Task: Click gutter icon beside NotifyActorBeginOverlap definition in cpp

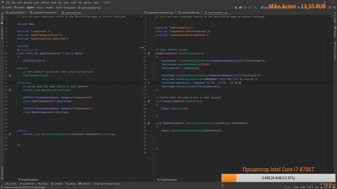Action: click(x=148, y=123)
